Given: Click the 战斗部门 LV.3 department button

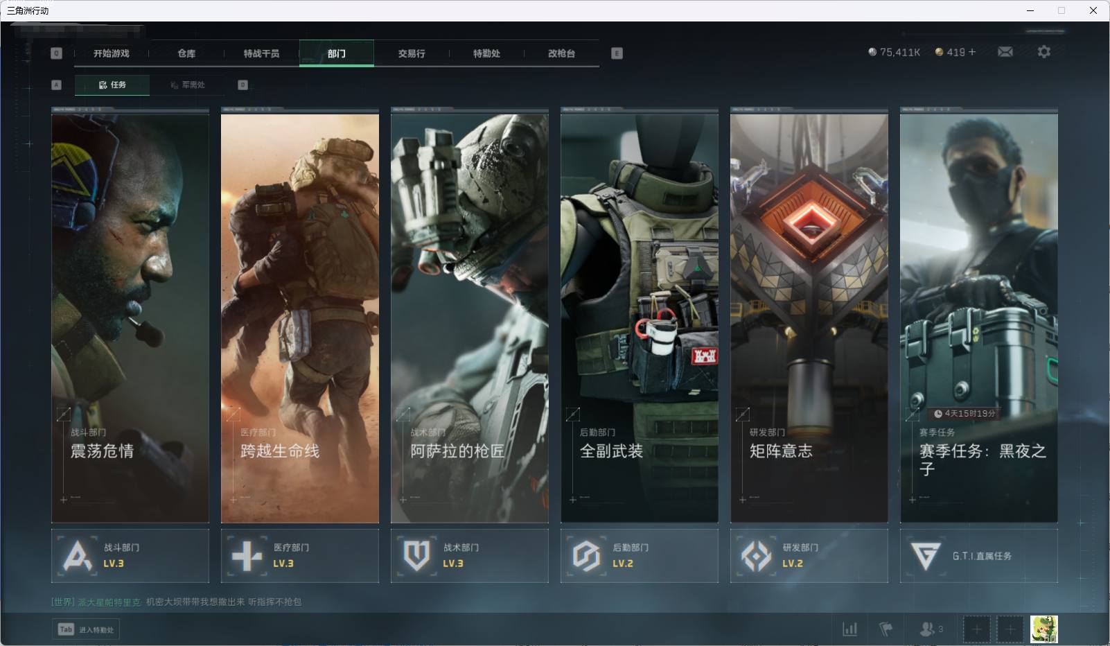Looking at the screenshot, I should point(130,556).
